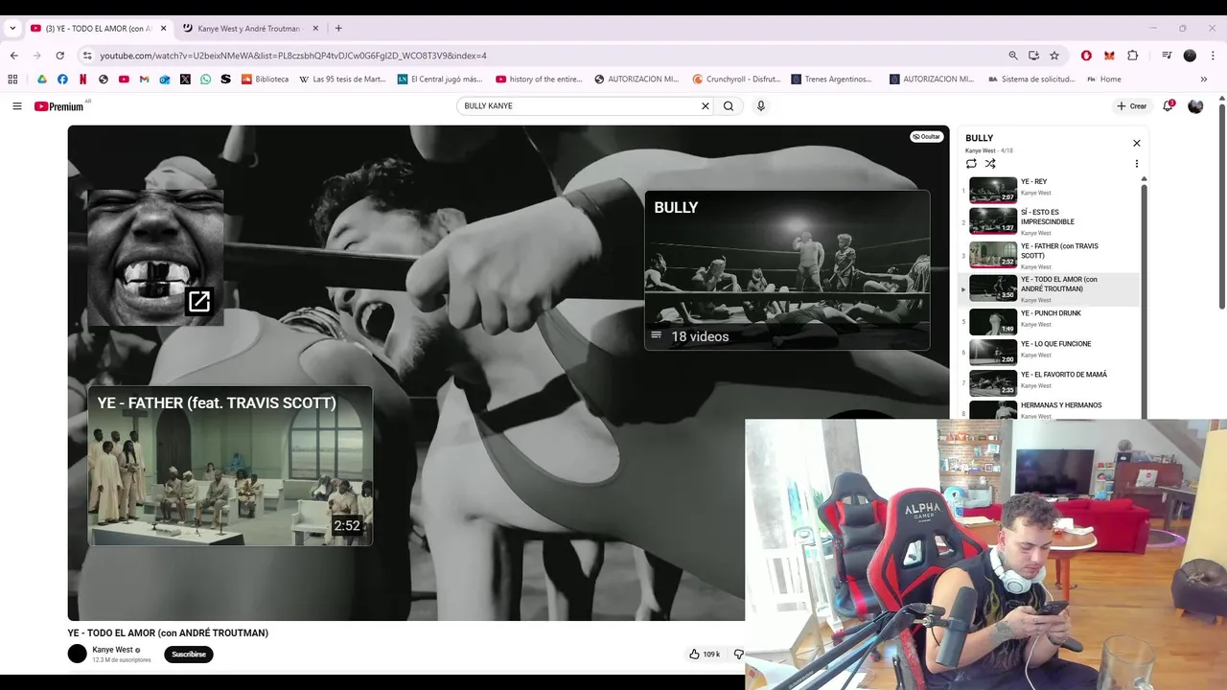Viewport: 1227px width, 690px height.
Task: Open the BULLY 18 videos playlist card
Action: pyautogui.click(x=787, y=270)
